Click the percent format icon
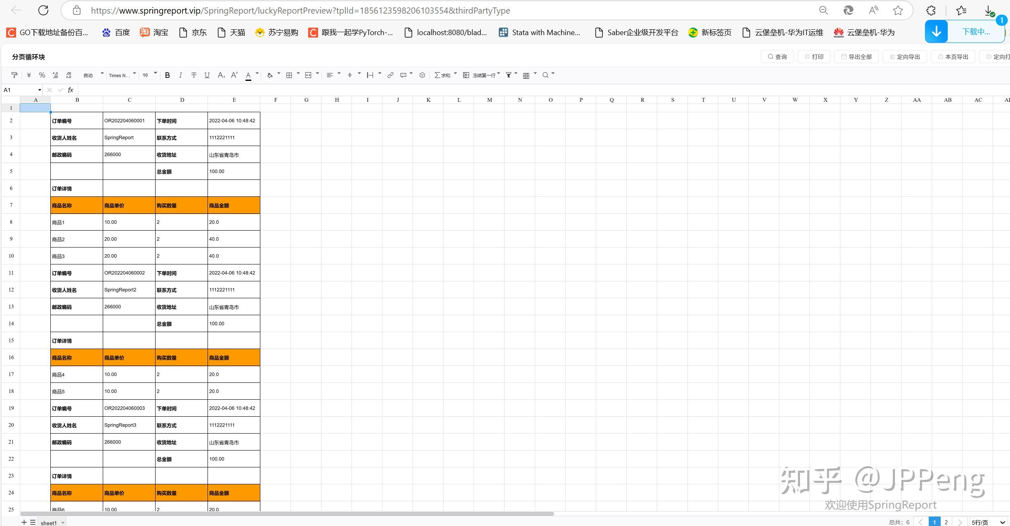 coord(42,75)
